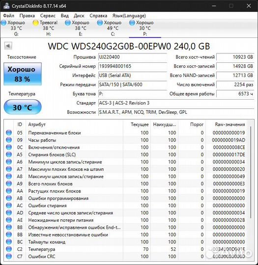The height and width of the screenshot is (265, 258).
Task: Click status orb for Всего плохих блоков
Action: pyautogui.click(x=9, y=184)
